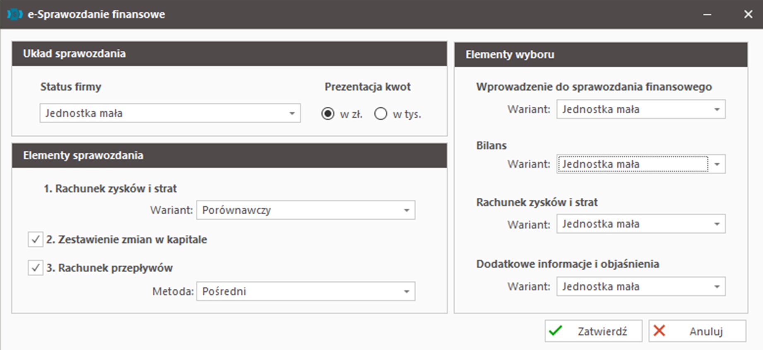Uncheck Rachunek przepływów checkbox
763x350 pixels.
click(x=36, y=268)
